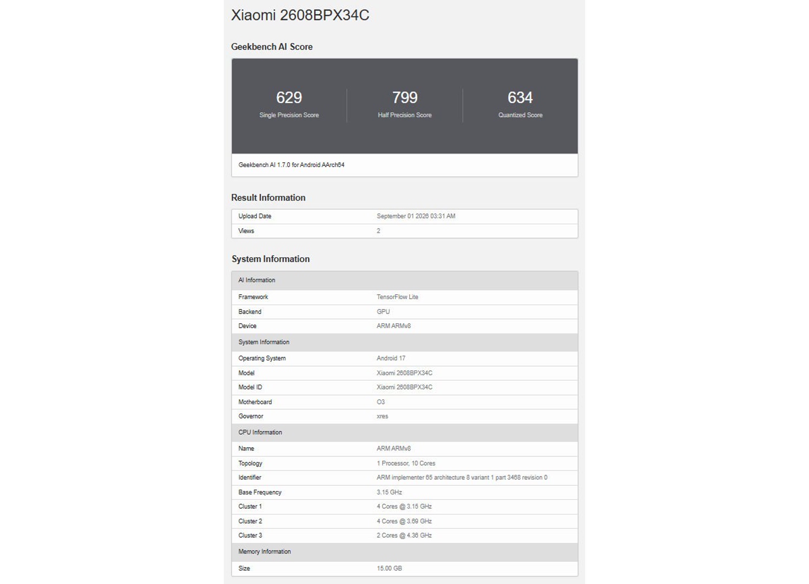
Task: Select the 4 Cores @ 3.15 GHz value
Action: click(404, 507)
